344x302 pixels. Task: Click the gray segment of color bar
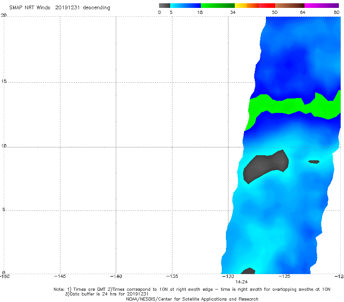point(165,6)
